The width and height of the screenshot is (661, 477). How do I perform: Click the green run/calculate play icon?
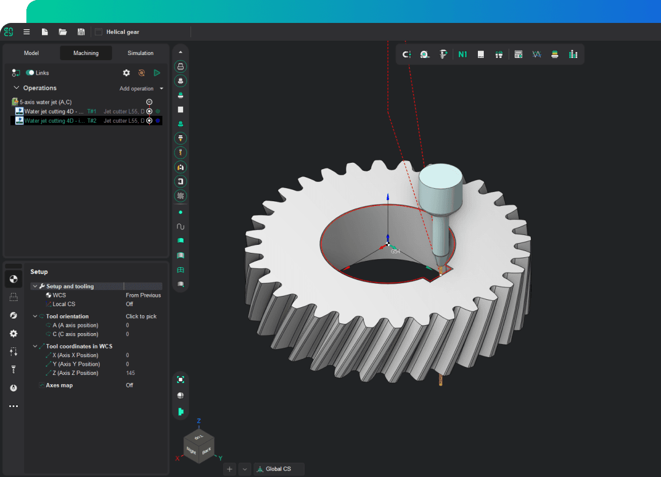(x=157, y=73)
